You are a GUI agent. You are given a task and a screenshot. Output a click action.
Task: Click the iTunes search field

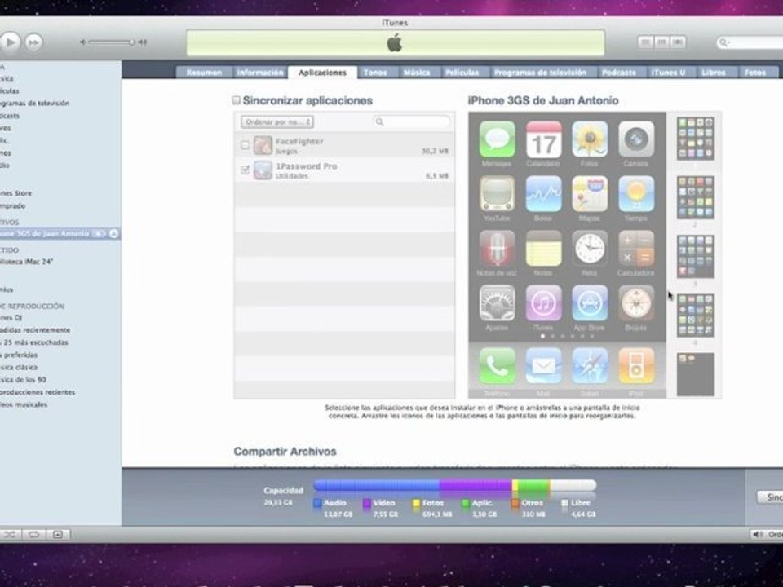(x=750, y=43)
